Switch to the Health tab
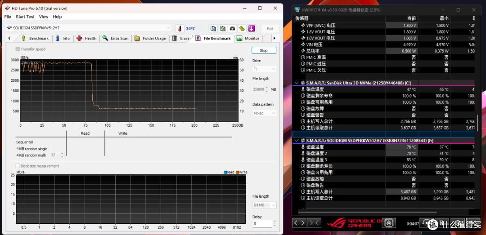 pos(87,38)
